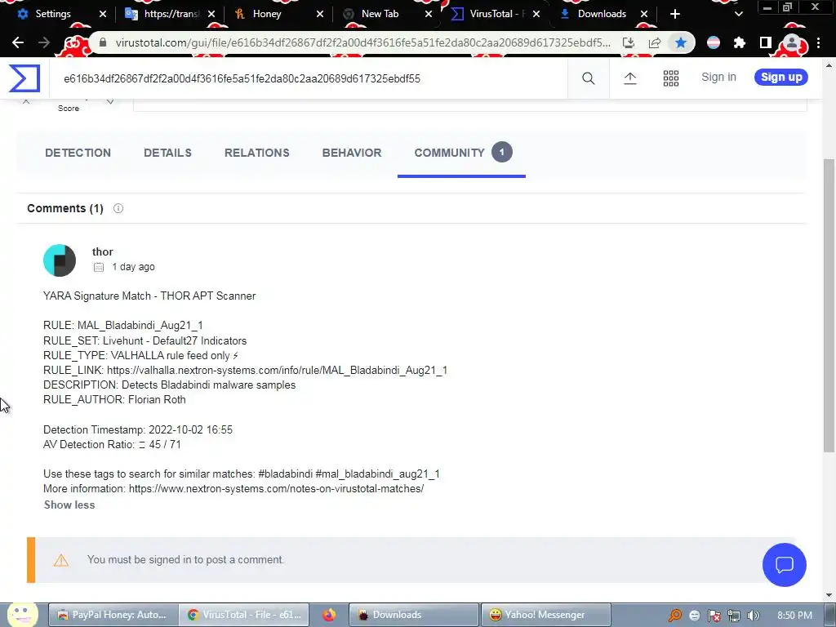This screenshot has width=836, height=627.
Task: Click the action center flag tray icon
Action: click(x=714, y=616)
